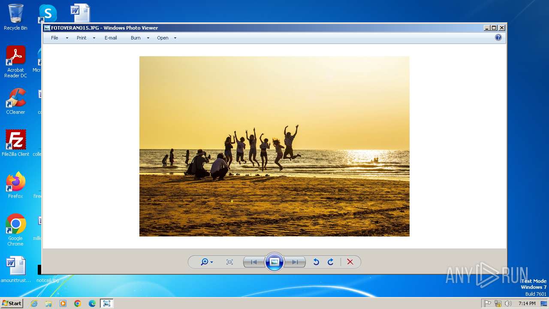
Task: Launch CCleaner from desktop
Action: (x=15, y=101)
